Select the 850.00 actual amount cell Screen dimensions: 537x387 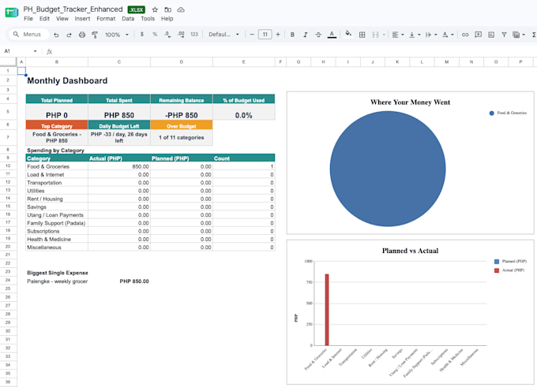coord(119,166)
